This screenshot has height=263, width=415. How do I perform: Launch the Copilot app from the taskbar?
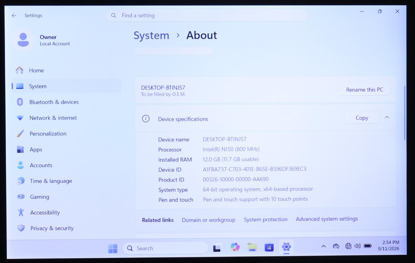235,247
